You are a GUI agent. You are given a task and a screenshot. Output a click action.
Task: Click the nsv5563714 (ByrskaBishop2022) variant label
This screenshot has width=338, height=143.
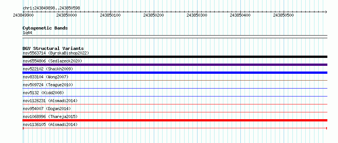pyautogui.click(x=56, y=53)
